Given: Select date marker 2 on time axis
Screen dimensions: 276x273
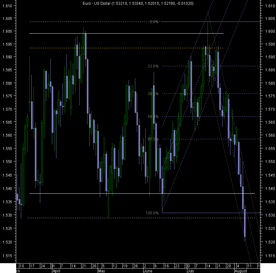Looking at the screenshot, I should [145, 266].
